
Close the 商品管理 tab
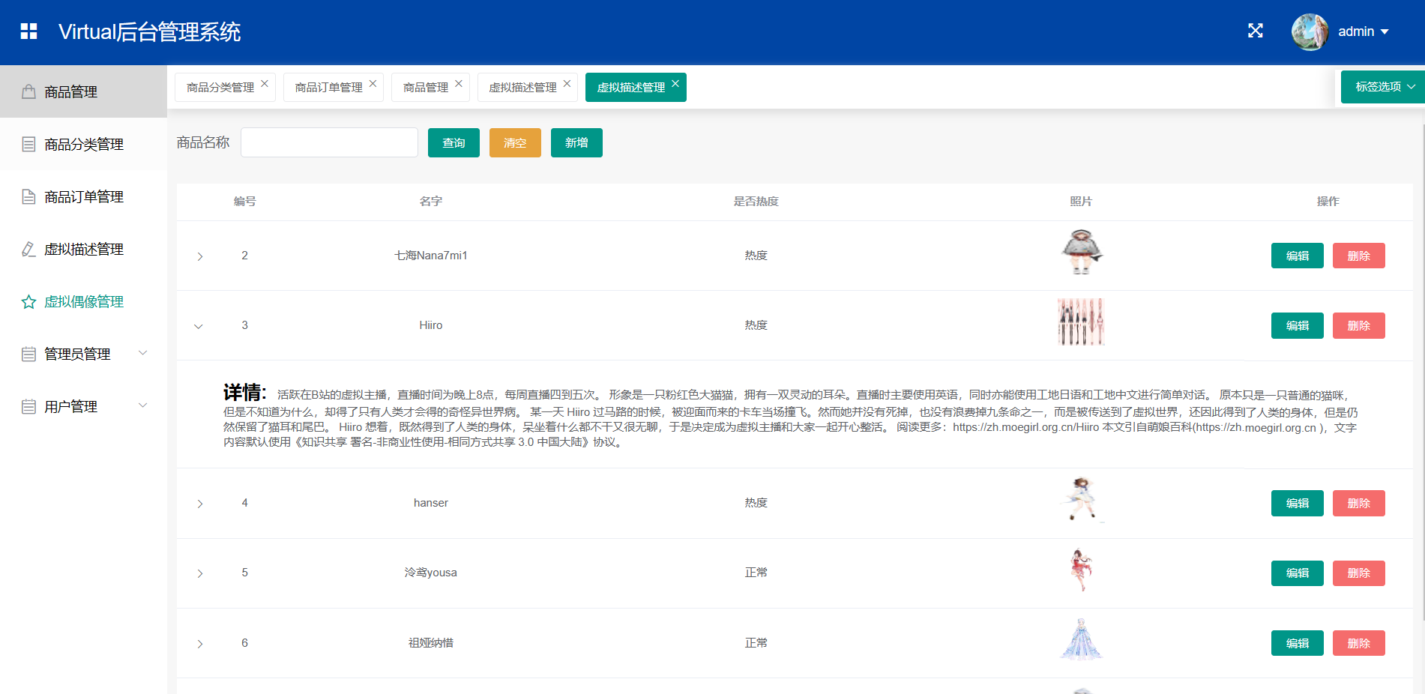(459, 84)
